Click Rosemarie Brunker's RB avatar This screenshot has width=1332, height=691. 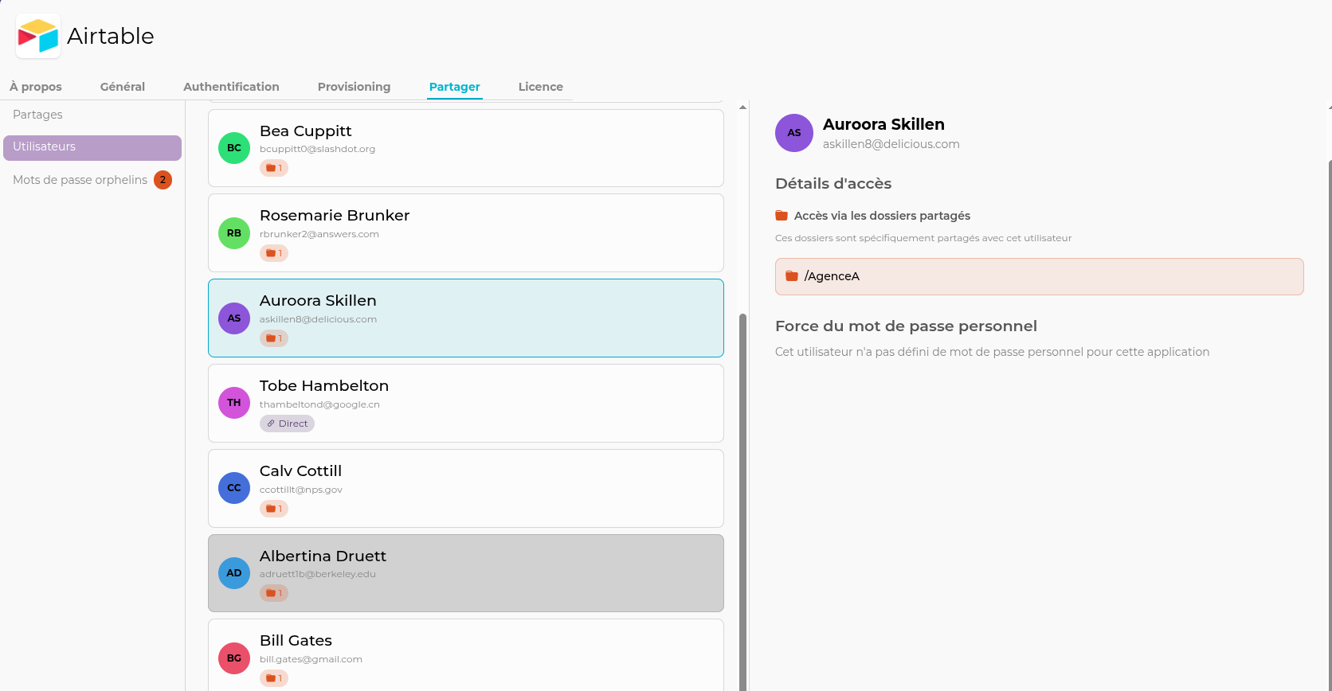pyautogui.click(x=234, y=233)
